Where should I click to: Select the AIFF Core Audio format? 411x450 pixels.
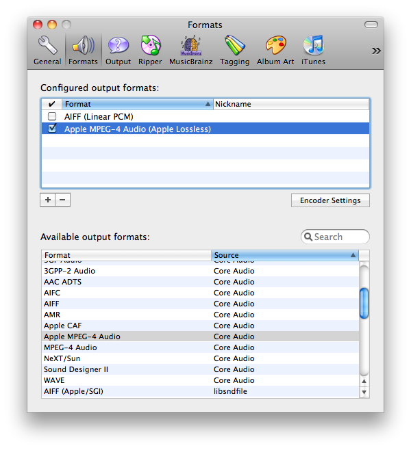click(200, 304)
